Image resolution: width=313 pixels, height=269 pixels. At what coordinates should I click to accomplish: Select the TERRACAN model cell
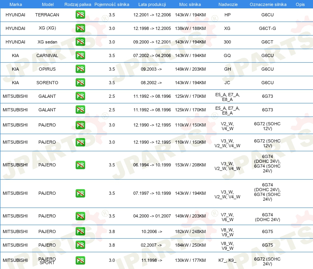click(47, 15)
